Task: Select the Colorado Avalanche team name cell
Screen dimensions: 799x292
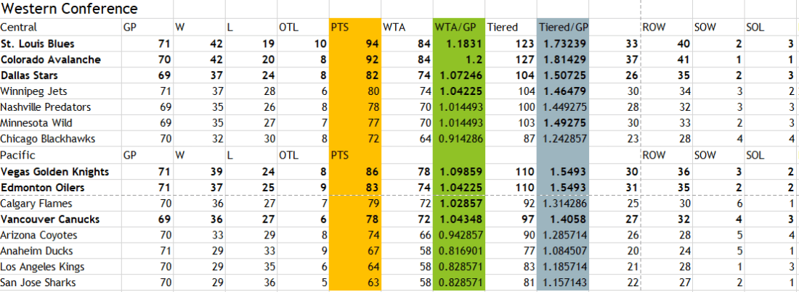Action: tap(50, 59)
